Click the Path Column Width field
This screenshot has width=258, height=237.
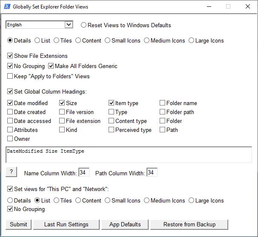(152, 173)
